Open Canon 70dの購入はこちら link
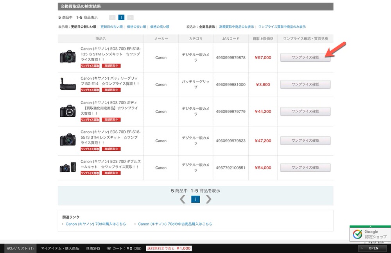The width and height of the screenshot is (391, 253). (x=96, y=224)
